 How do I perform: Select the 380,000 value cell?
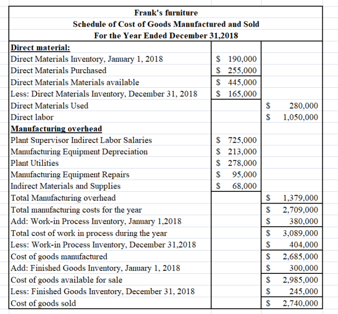click(292, 222)
